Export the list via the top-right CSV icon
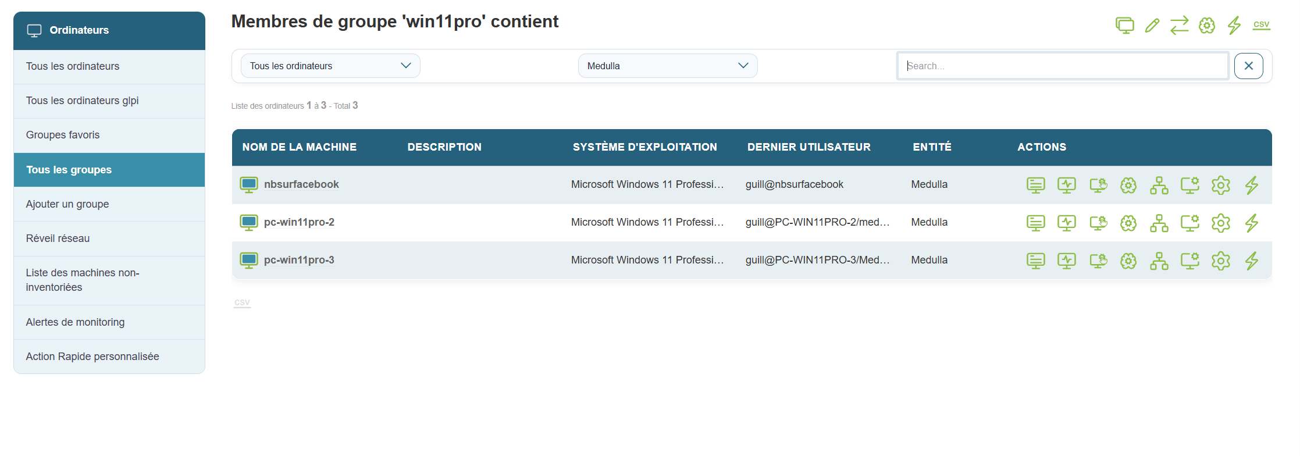 (1261, 25)
